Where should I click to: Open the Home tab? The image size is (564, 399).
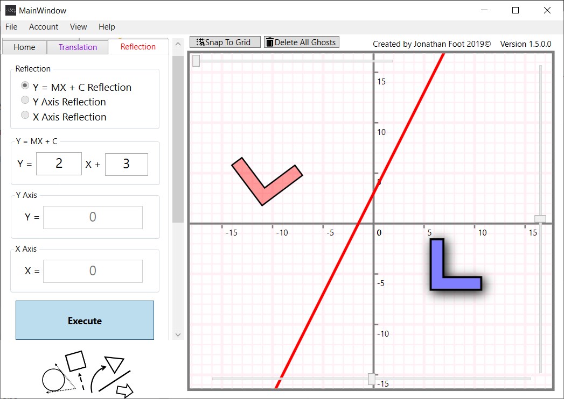(24, 47)
